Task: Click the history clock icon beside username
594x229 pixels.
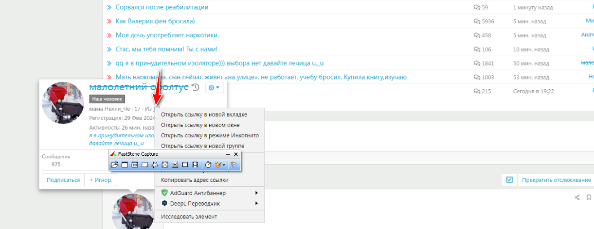Action: [195, 87]
